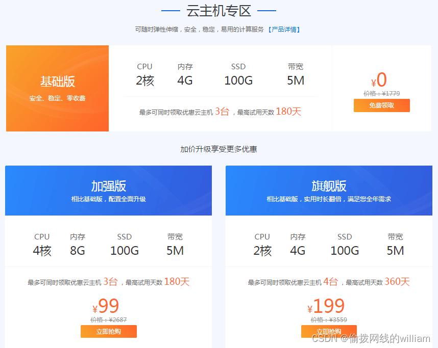Click the 5M bandwidth value in 旗舰版

coord(395,251)
